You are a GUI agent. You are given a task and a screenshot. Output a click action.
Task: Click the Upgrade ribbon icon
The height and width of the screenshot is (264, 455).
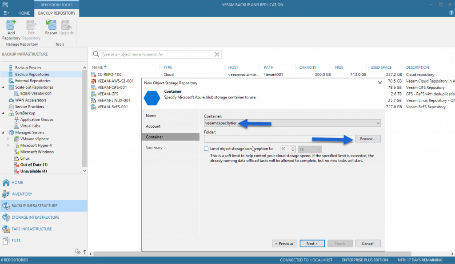coord(67,28)
